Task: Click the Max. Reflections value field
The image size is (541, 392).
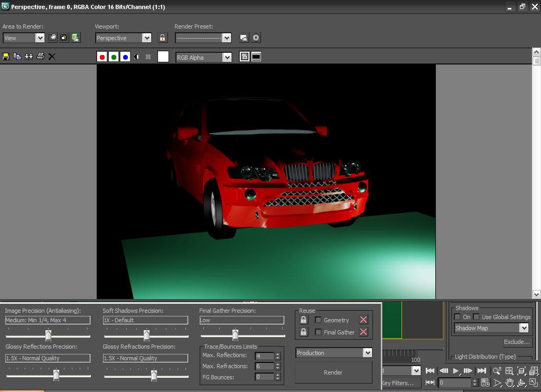Action: [x=265, y=356]
